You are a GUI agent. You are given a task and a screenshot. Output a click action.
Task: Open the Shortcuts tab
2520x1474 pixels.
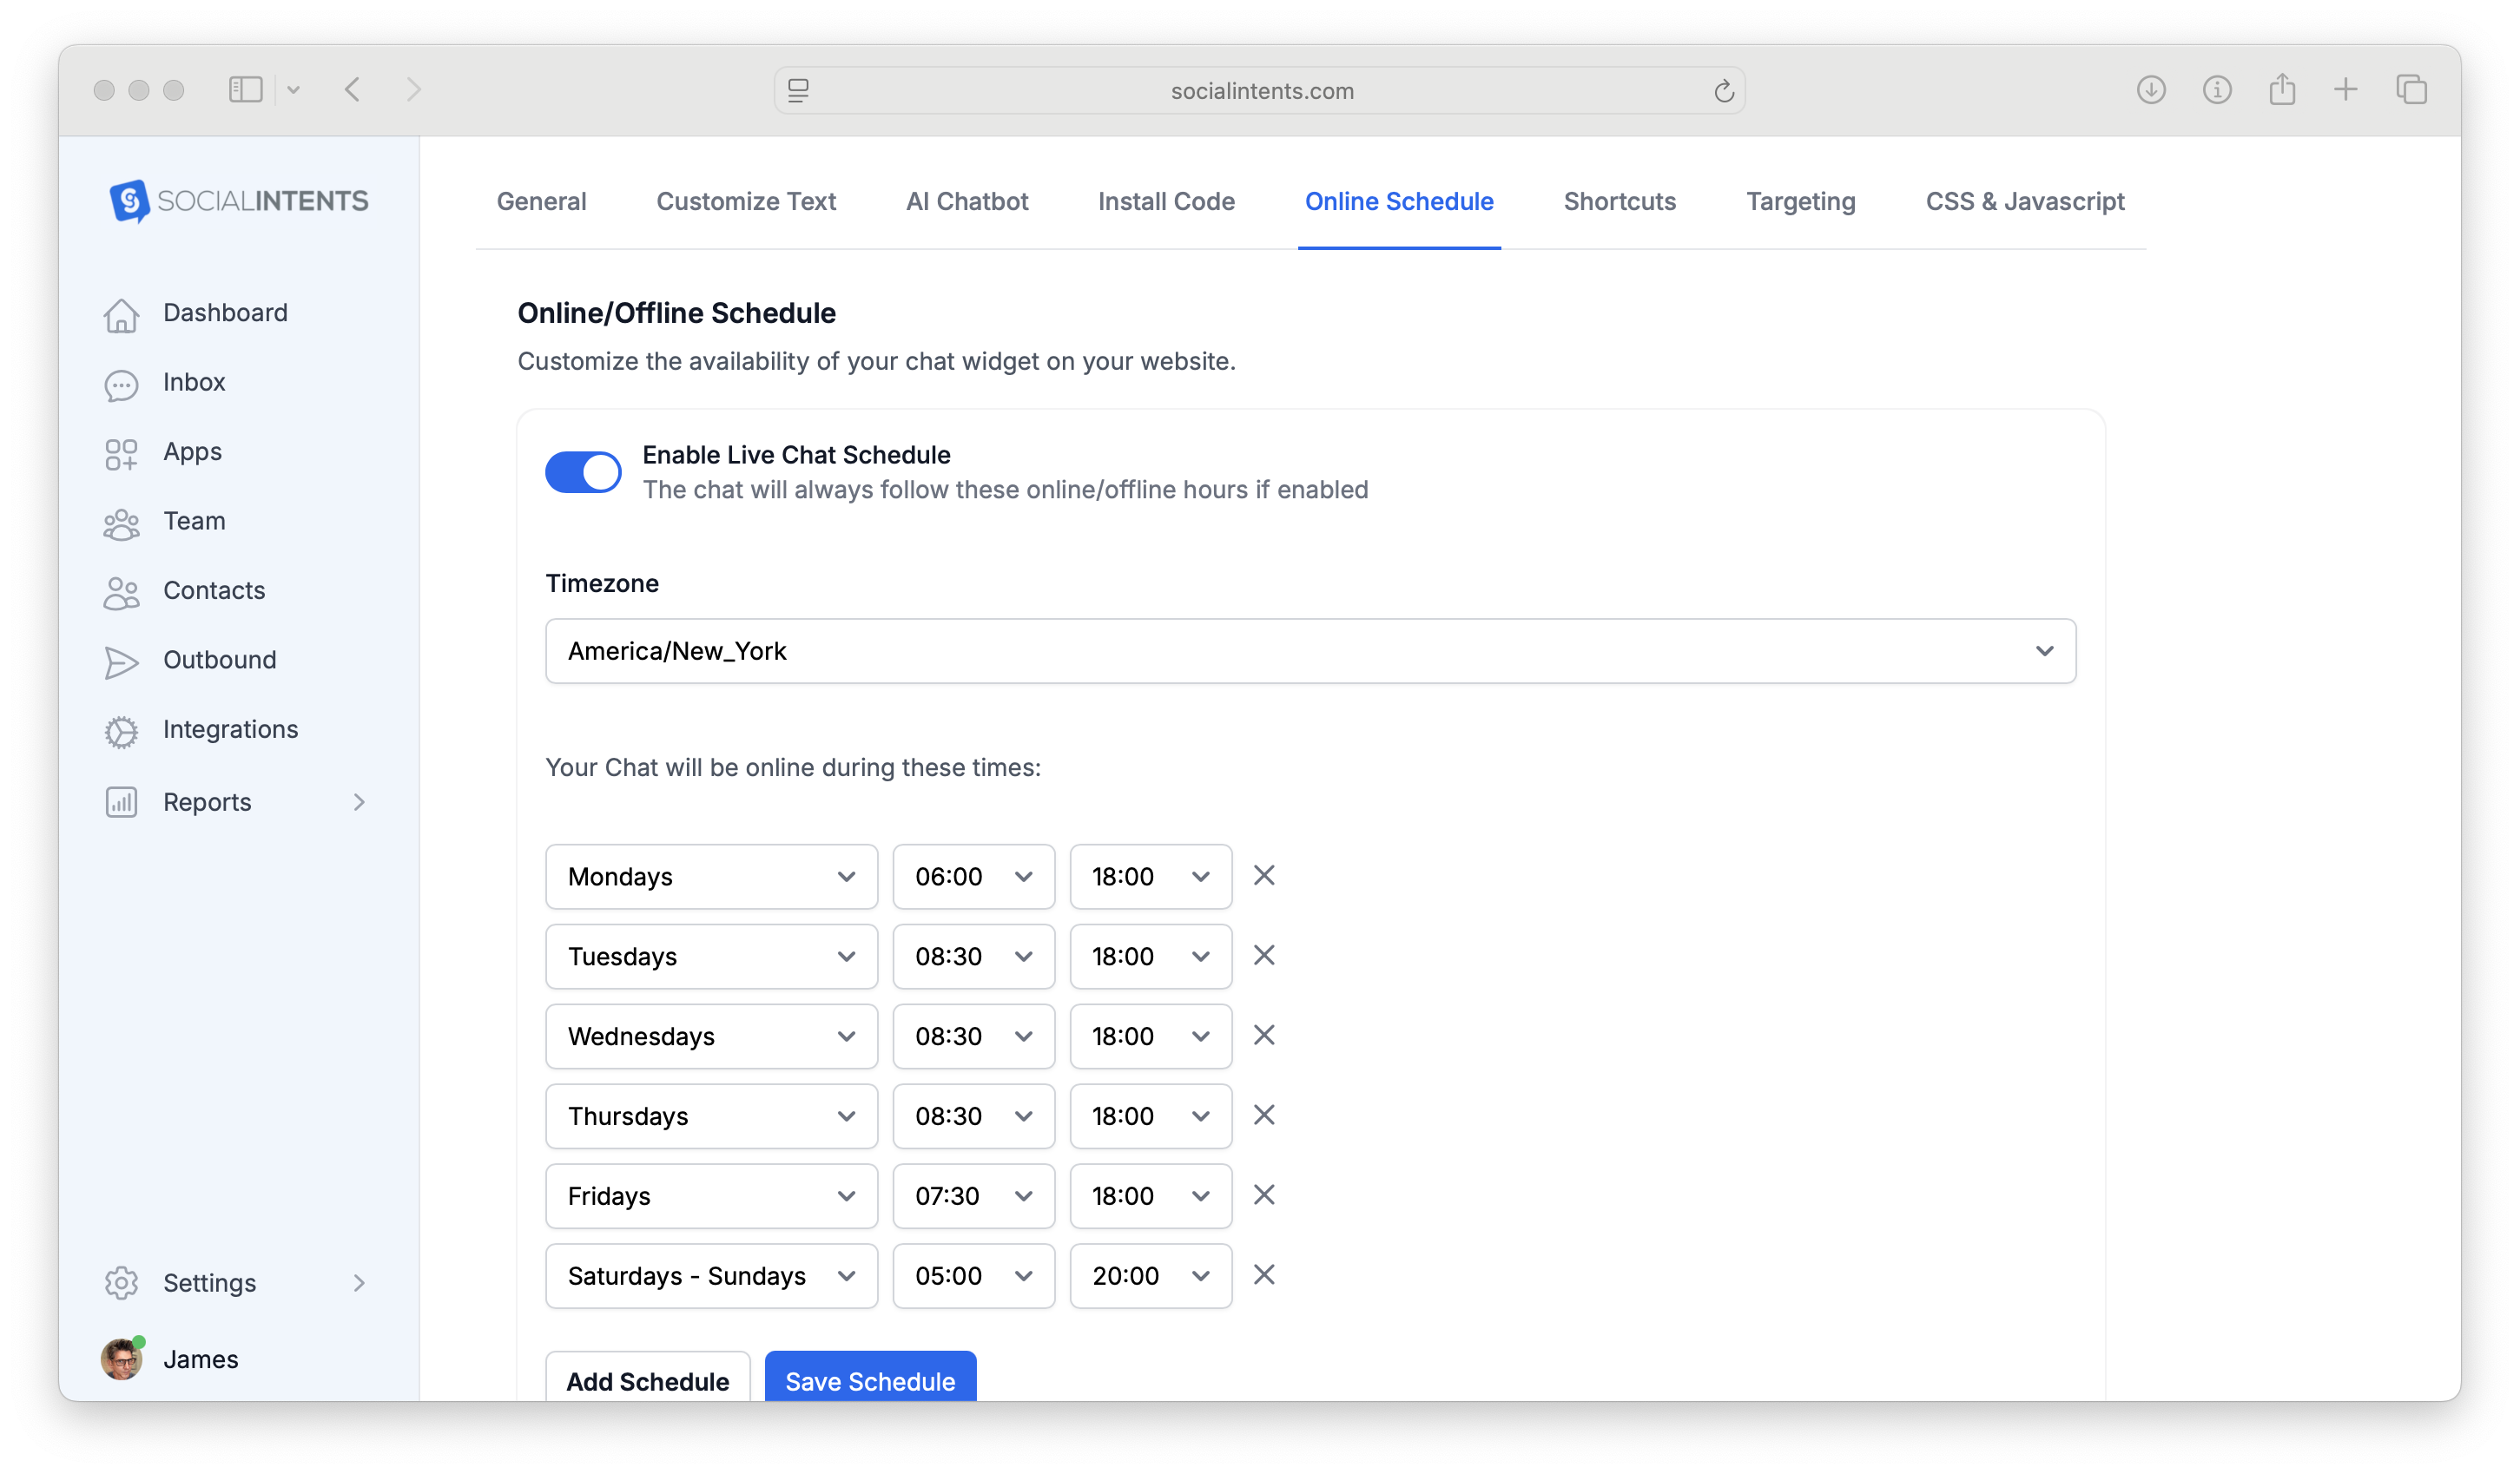(1619, 201)
